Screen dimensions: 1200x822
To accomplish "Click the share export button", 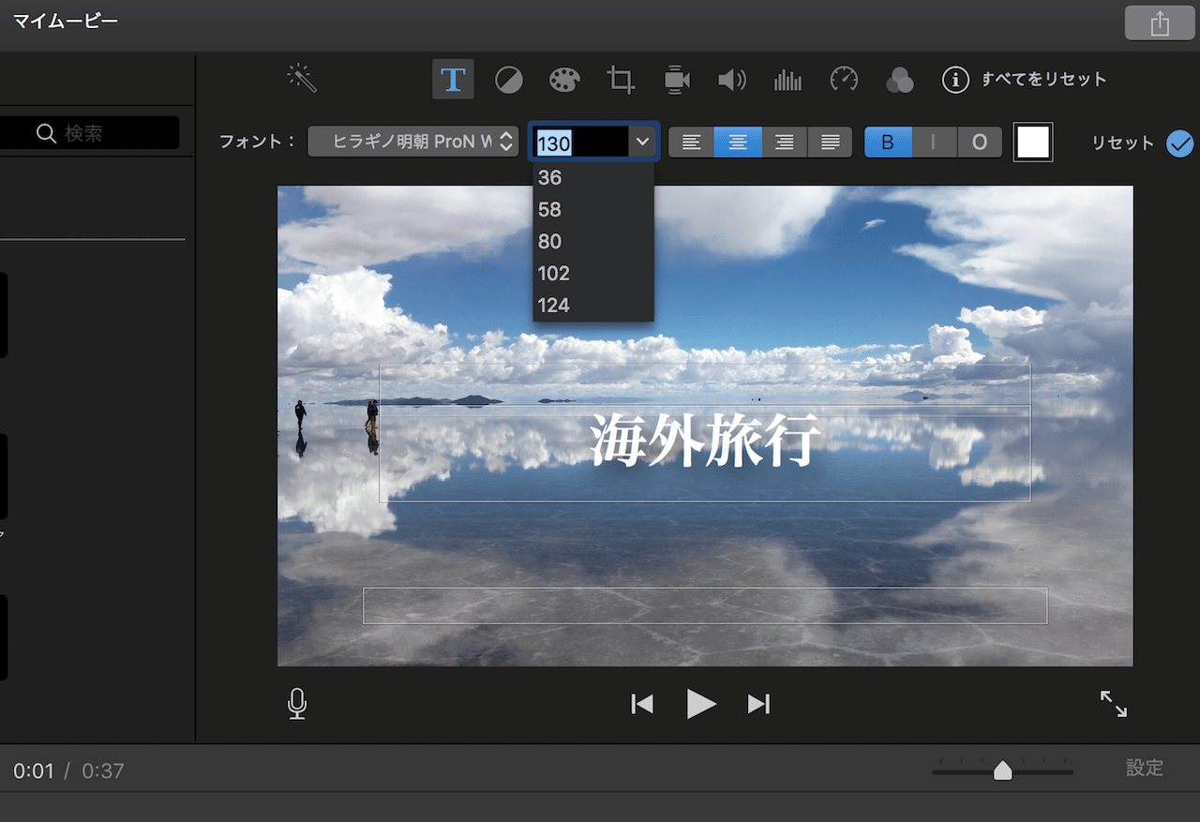I will (1160, 23).
